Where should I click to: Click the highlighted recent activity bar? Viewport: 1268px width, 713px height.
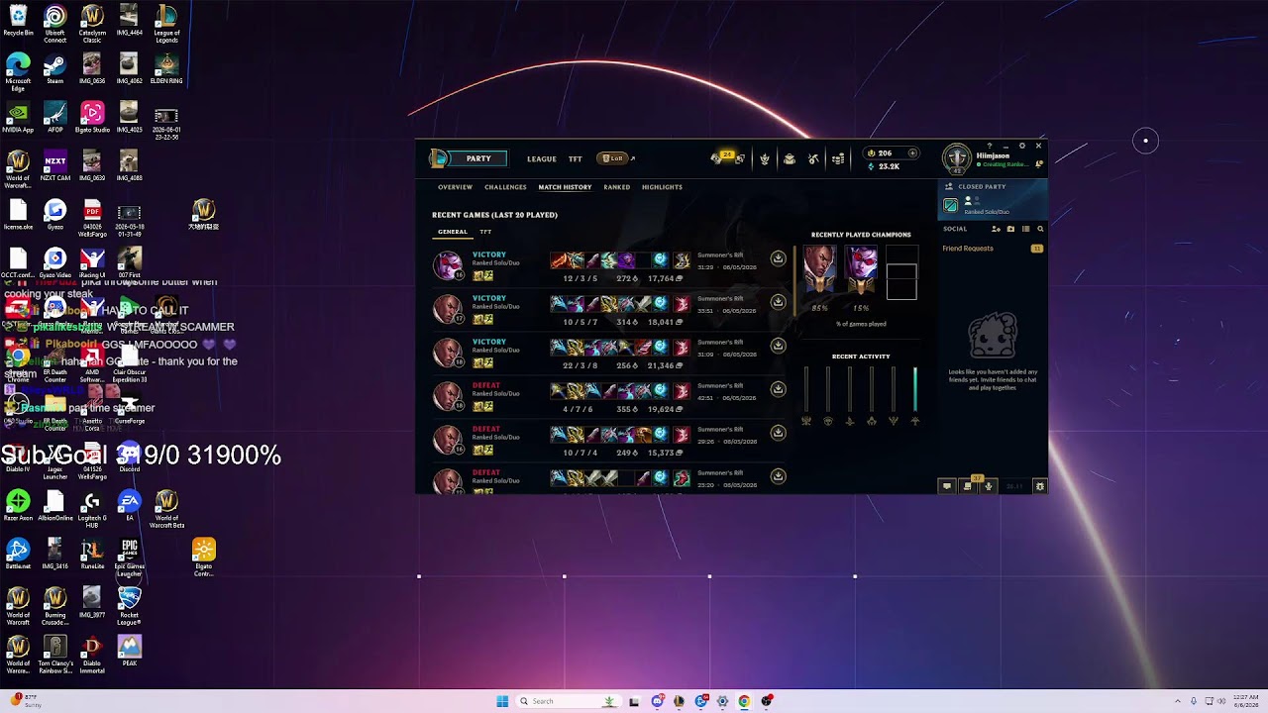914,389
